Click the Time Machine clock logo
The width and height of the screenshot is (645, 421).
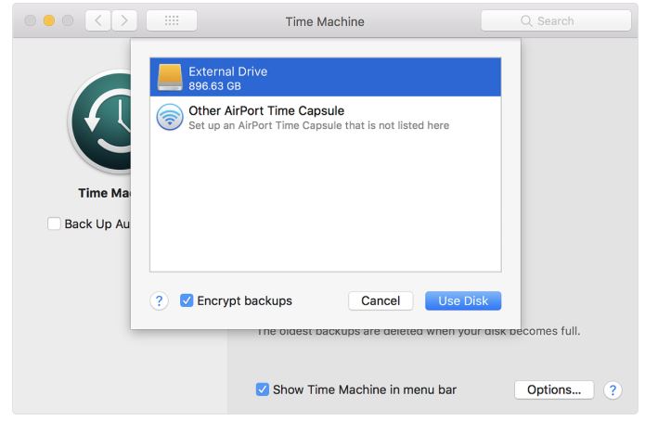point(101,121)
